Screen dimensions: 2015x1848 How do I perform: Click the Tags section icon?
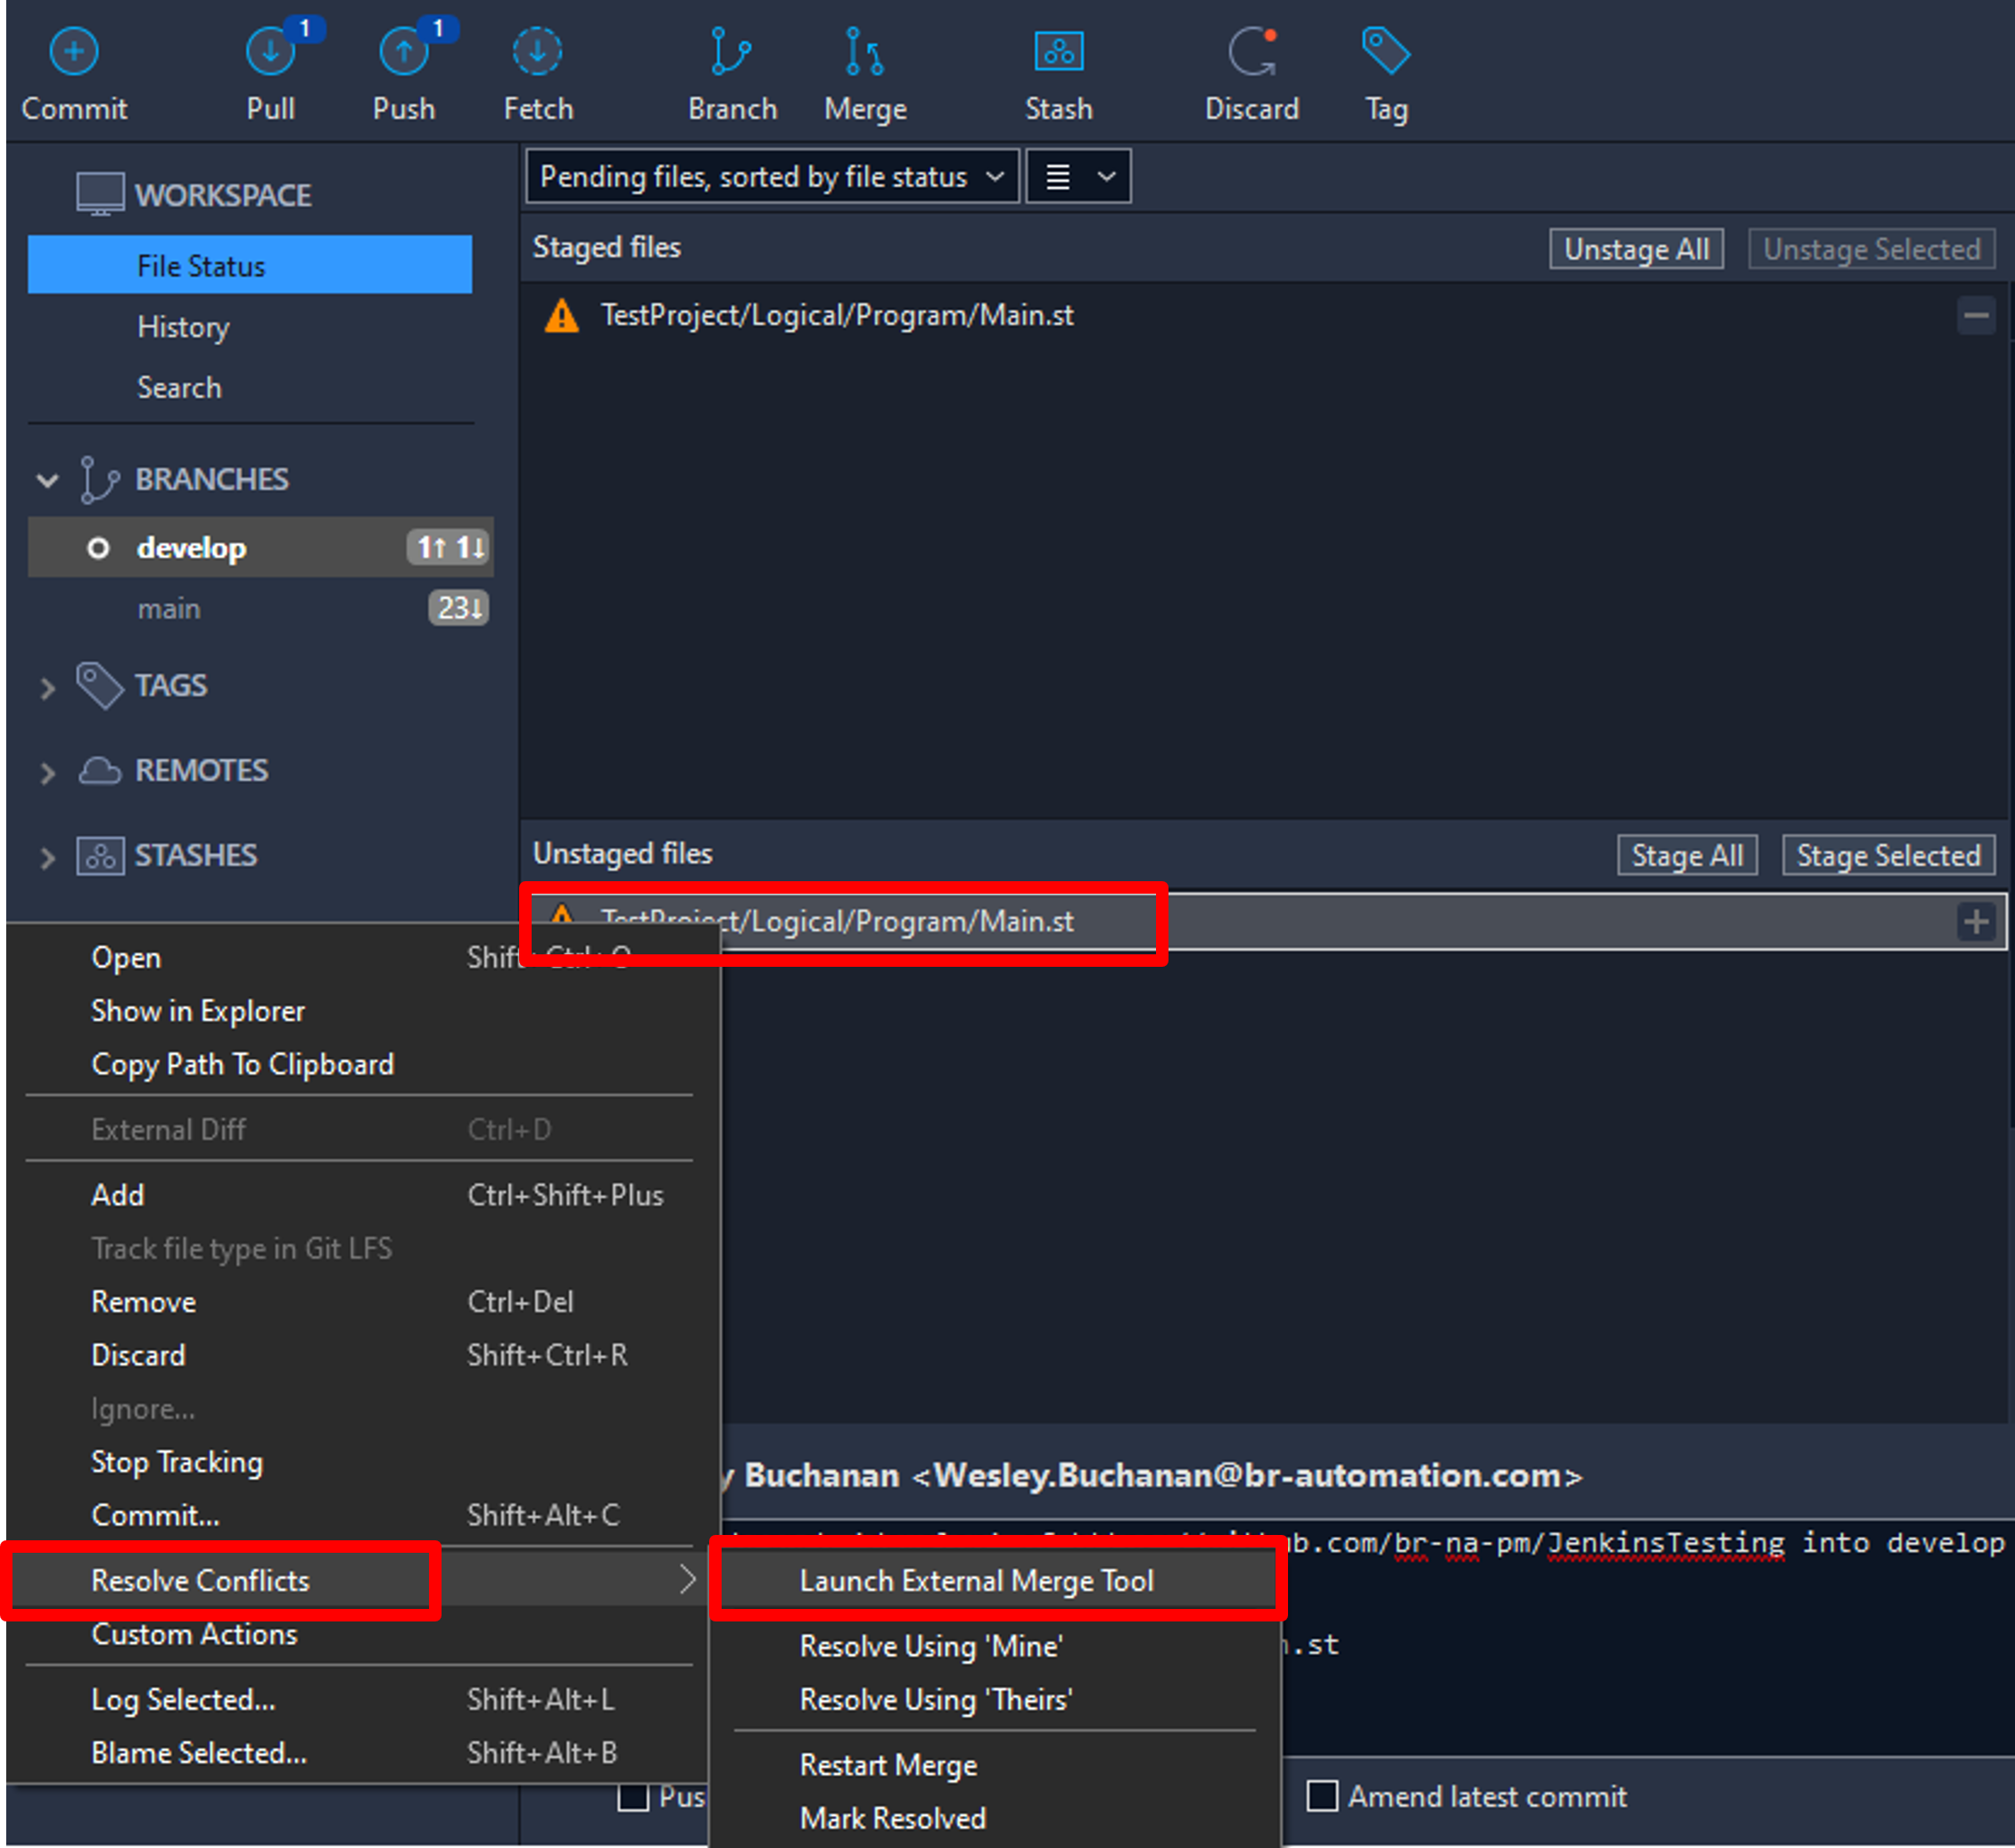click(x=100, y=686)
